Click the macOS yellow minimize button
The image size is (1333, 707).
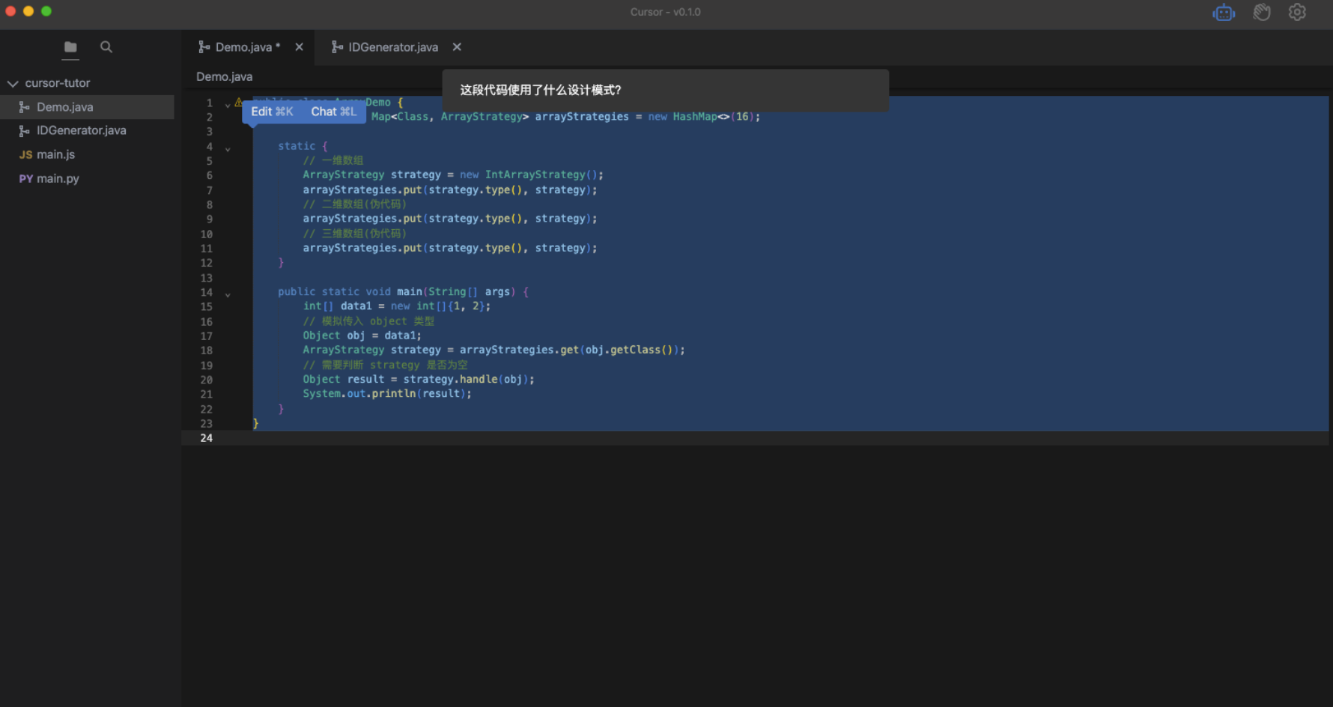pyautogui.click(x=28, y=11)
